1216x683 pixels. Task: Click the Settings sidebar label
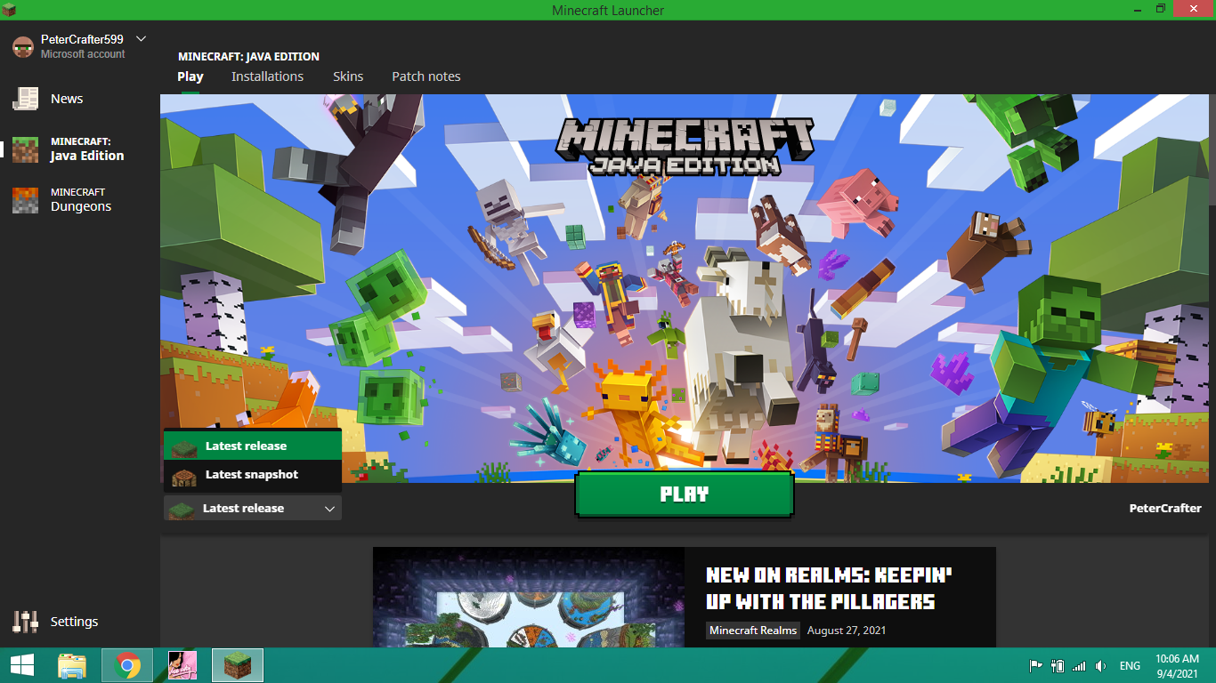click(x=74, y=622)
